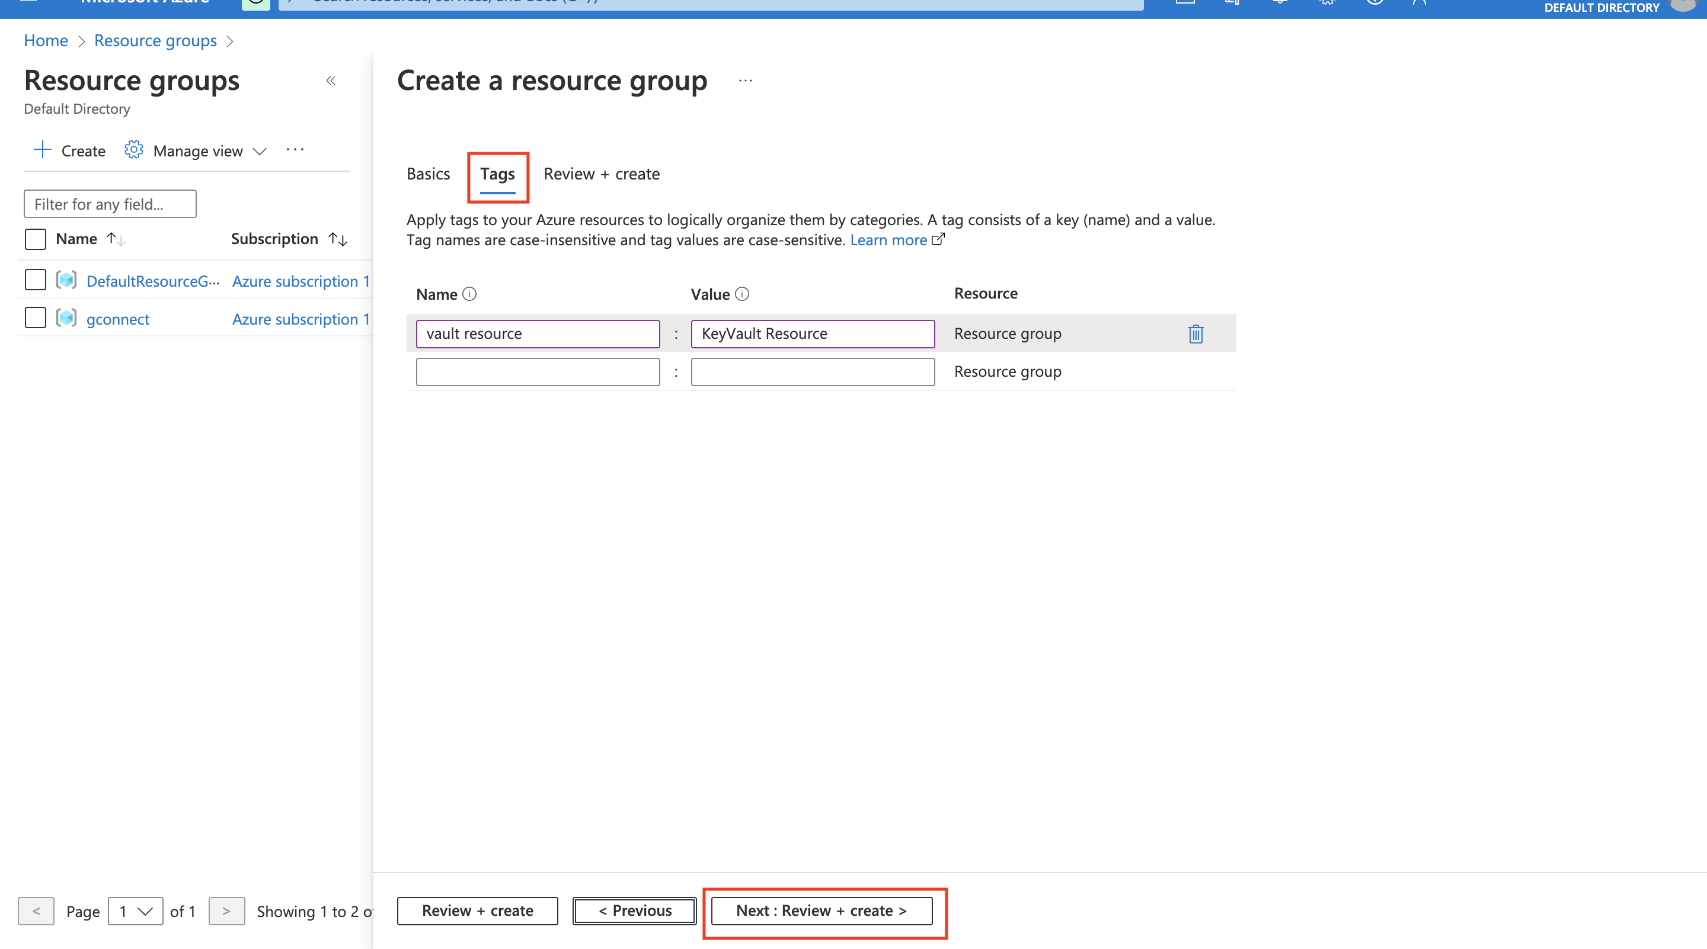This screenshot has width=1707, height=949.
Task: Click the Name column info icon
Action: (x=469, y=294)
